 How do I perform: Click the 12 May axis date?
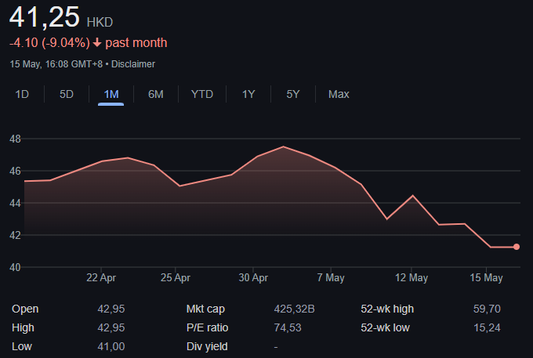(x=412, y=278)
